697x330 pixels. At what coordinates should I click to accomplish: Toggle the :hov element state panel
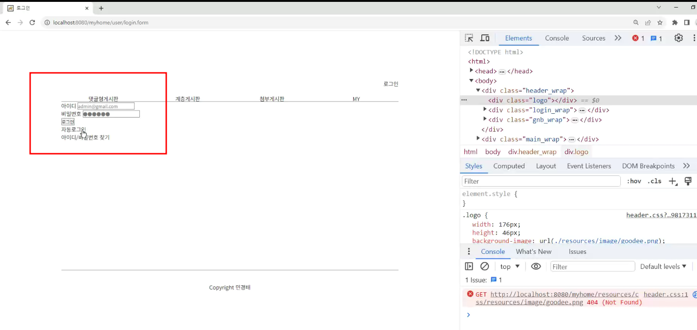[634, 181]
